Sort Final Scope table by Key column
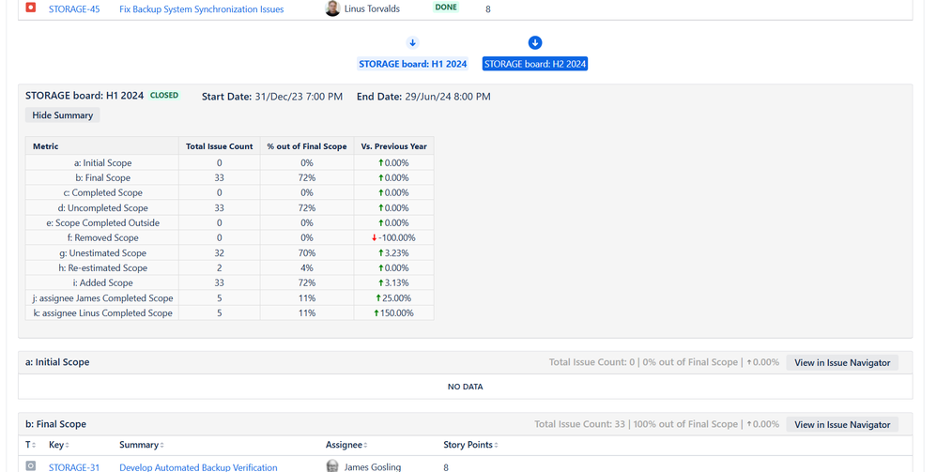Image resolution: width=937 pixels, height=472 pixels. click(58, 445)
